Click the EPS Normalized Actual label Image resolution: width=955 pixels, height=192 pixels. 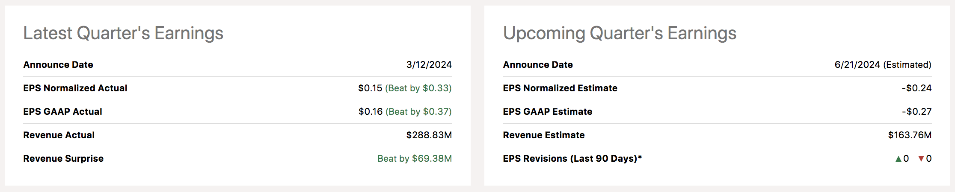(x=75, y=88)
